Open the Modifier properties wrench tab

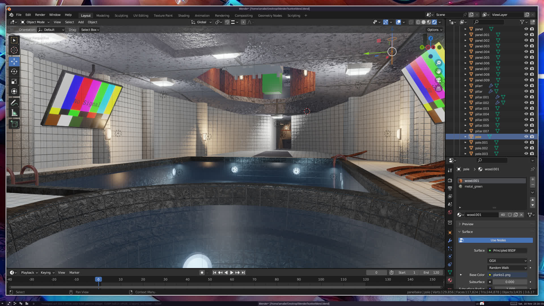[x=450, y=241]
